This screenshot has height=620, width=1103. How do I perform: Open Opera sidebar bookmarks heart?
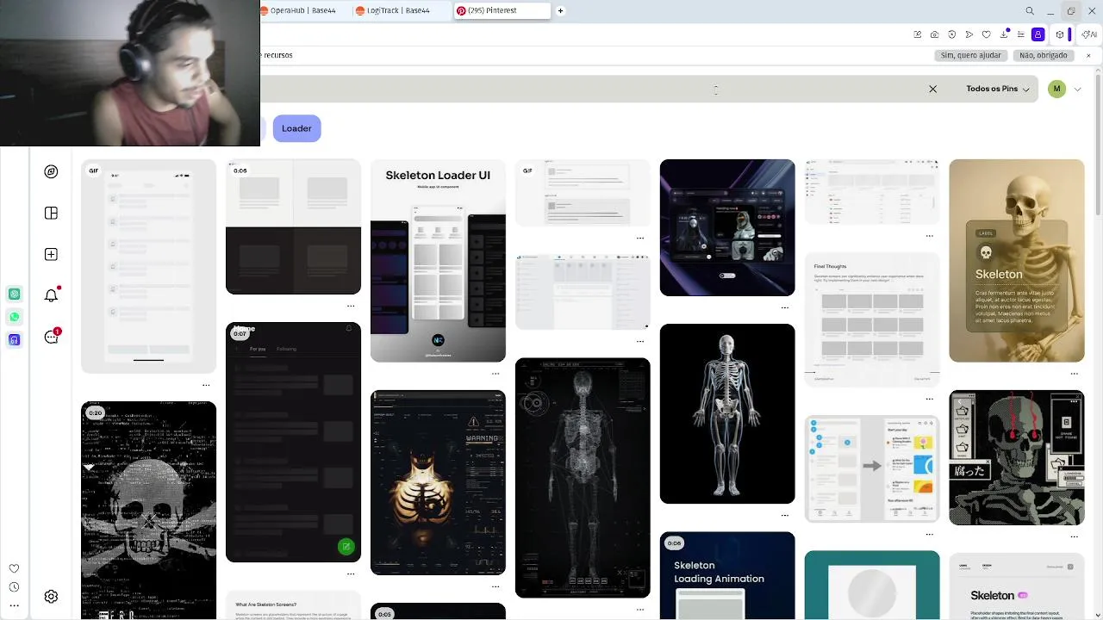(14, 568)
